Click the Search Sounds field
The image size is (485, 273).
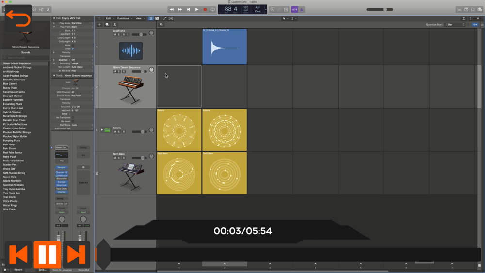[x=25, y=58]
